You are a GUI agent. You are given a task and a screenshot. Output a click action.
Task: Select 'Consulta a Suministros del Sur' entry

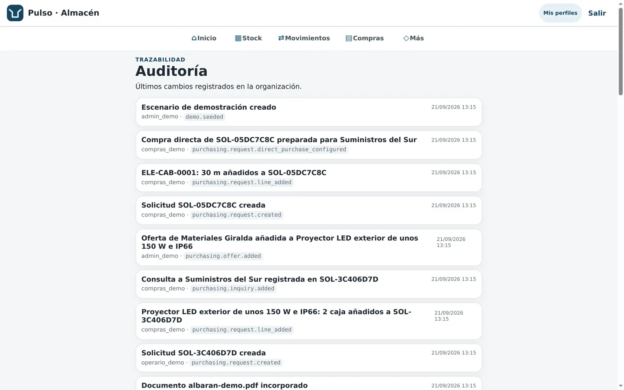pyautogui.click(x=309, y=284)
